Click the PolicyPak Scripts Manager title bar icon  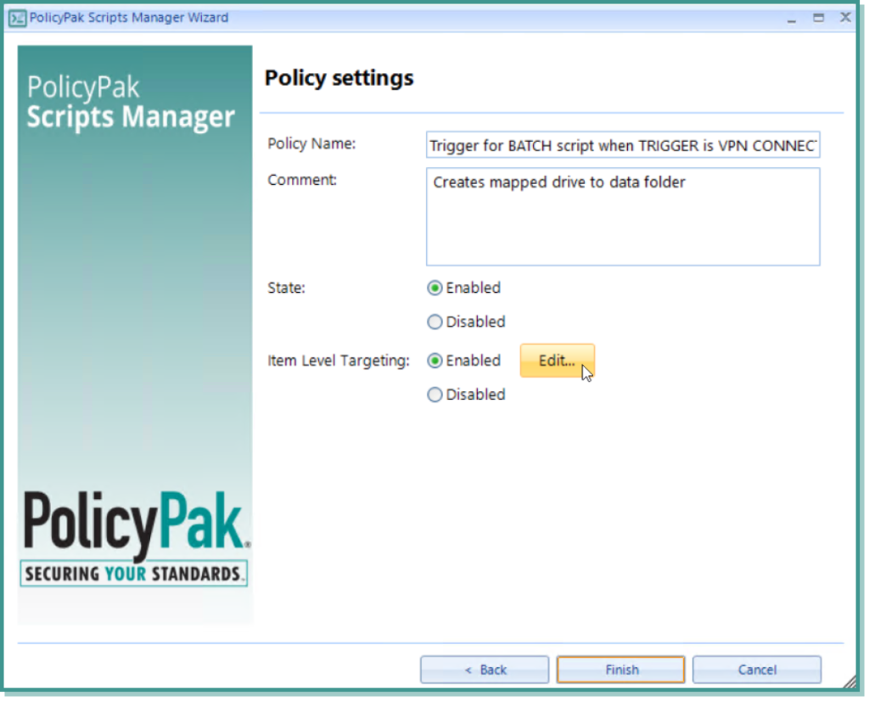pos(17,17)
